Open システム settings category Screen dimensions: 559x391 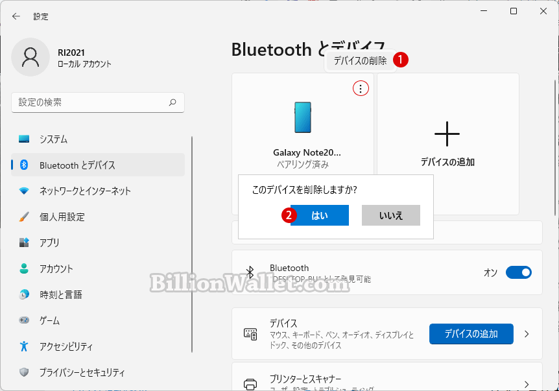(x=98, y=139)
